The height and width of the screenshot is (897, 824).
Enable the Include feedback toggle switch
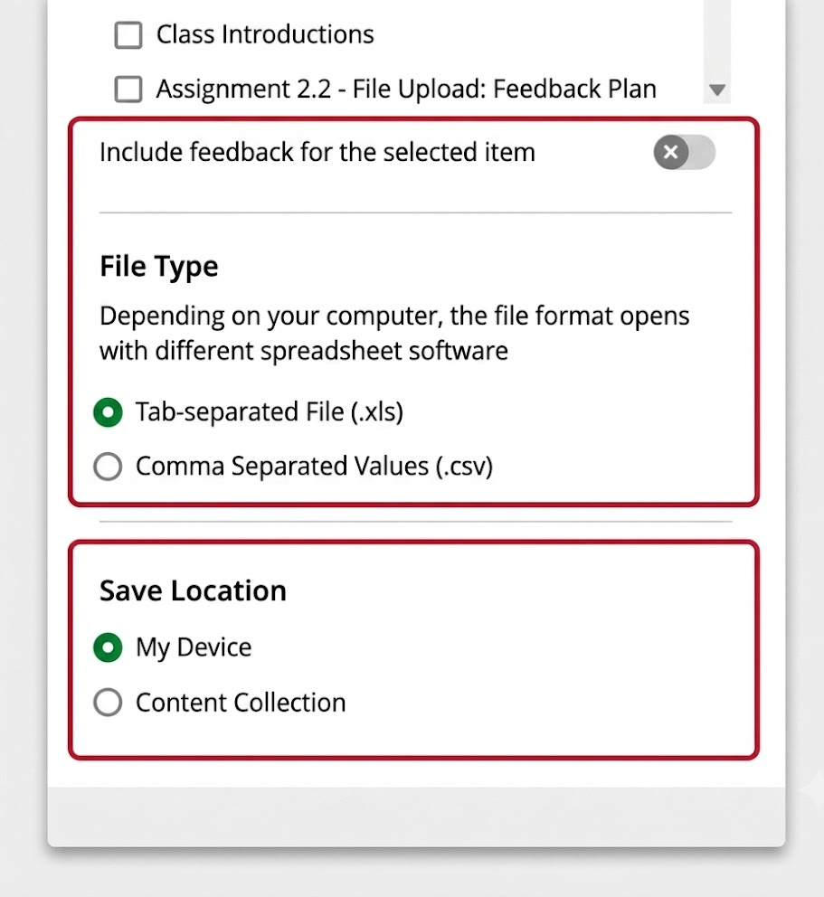[685, 152]
